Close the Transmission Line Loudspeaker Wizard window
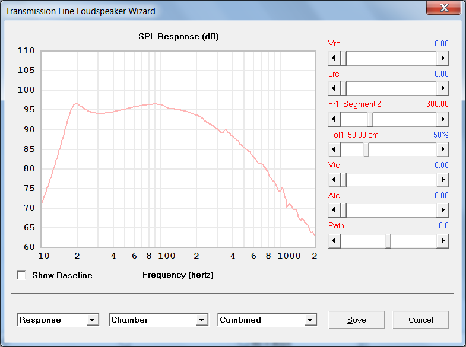Viewport: 466px width, 347px height. 444,8
